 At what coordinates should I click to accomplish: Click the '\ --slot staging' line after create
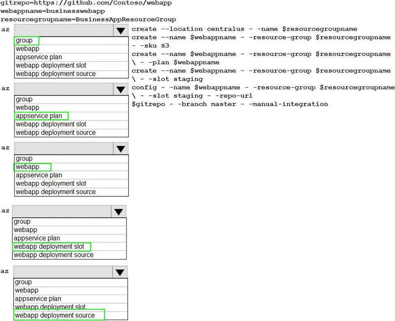pos(167,79)
